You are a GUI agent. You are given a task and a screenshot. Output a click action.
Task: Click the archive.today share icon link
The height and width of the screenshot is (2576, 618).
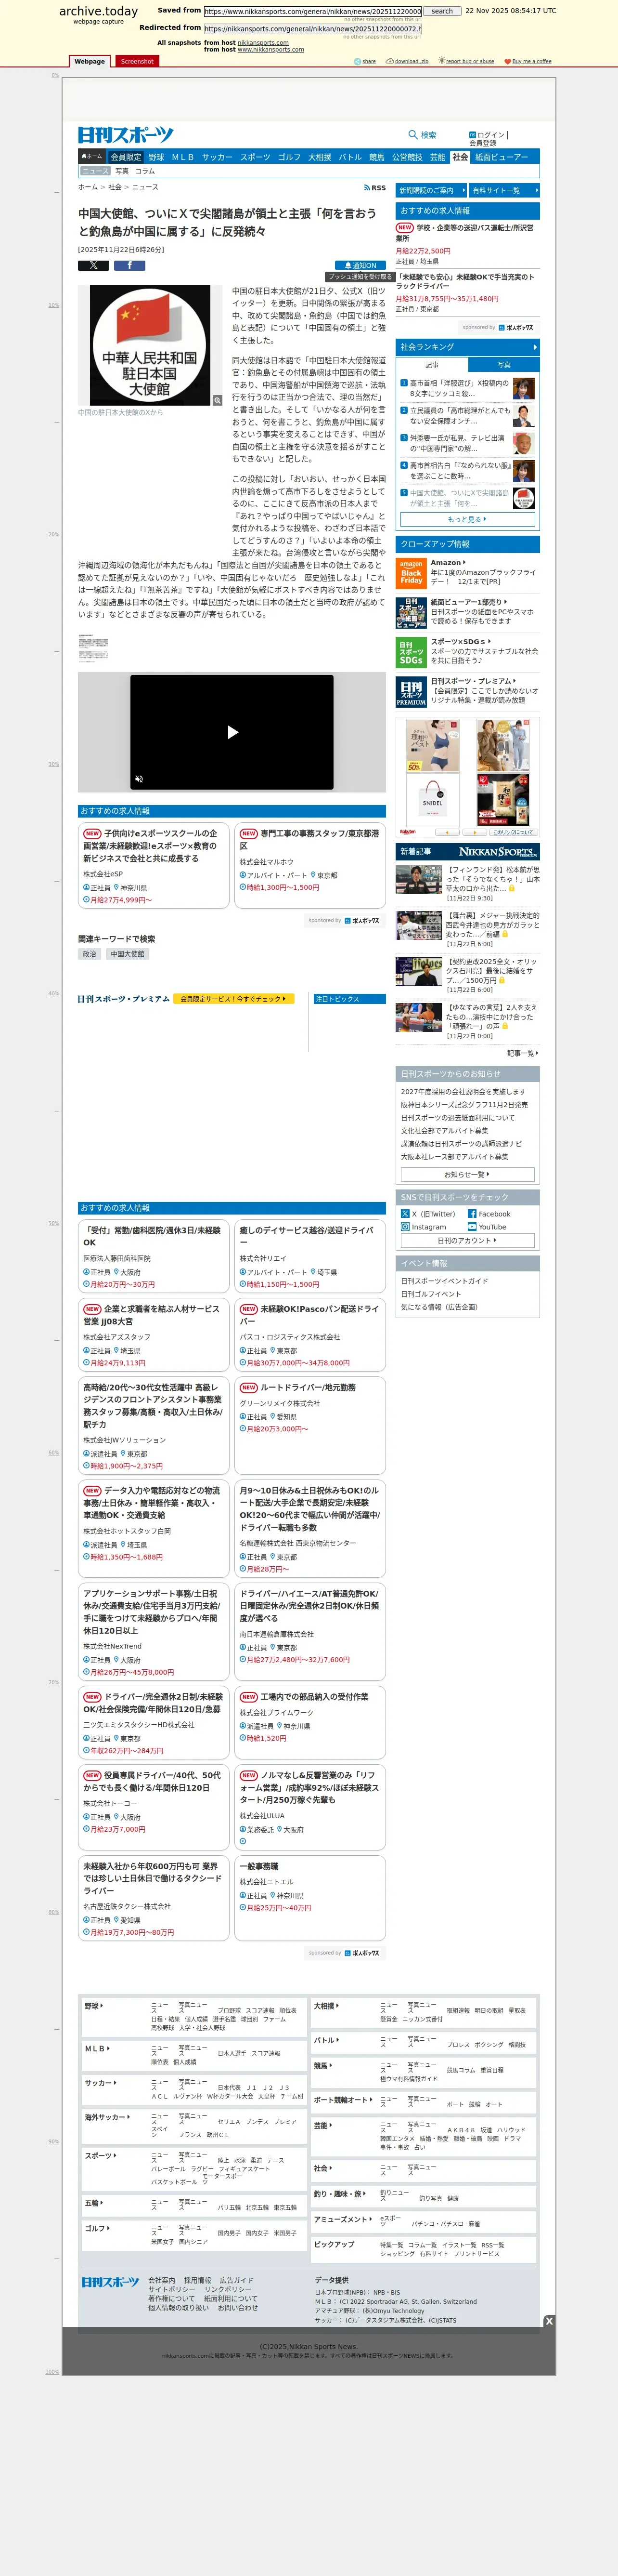pyautogui.click(x=365, y=62)
